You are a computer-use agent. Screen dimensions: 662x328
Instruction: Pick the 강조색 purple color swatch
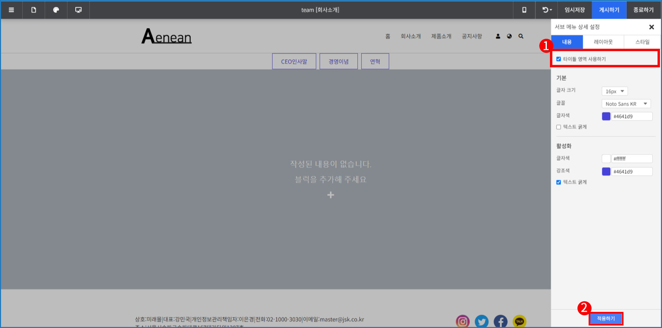pyautogui.click(x=606, y=172)
